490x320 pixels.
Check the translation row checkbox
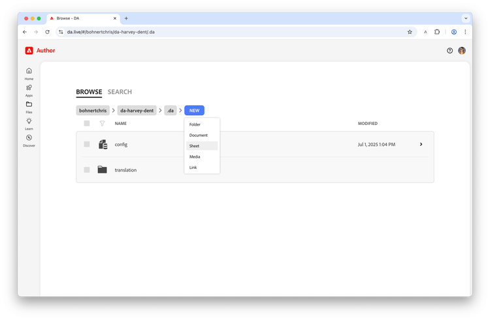87,169
